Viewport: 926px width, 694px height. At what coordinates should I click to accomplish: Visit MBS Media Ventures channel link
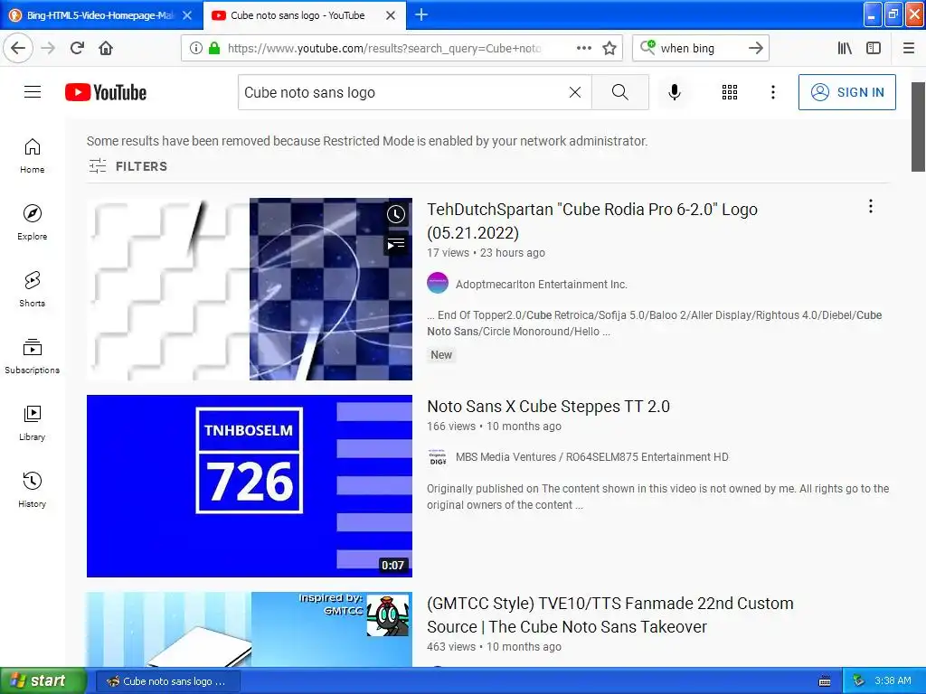(591, 457)
